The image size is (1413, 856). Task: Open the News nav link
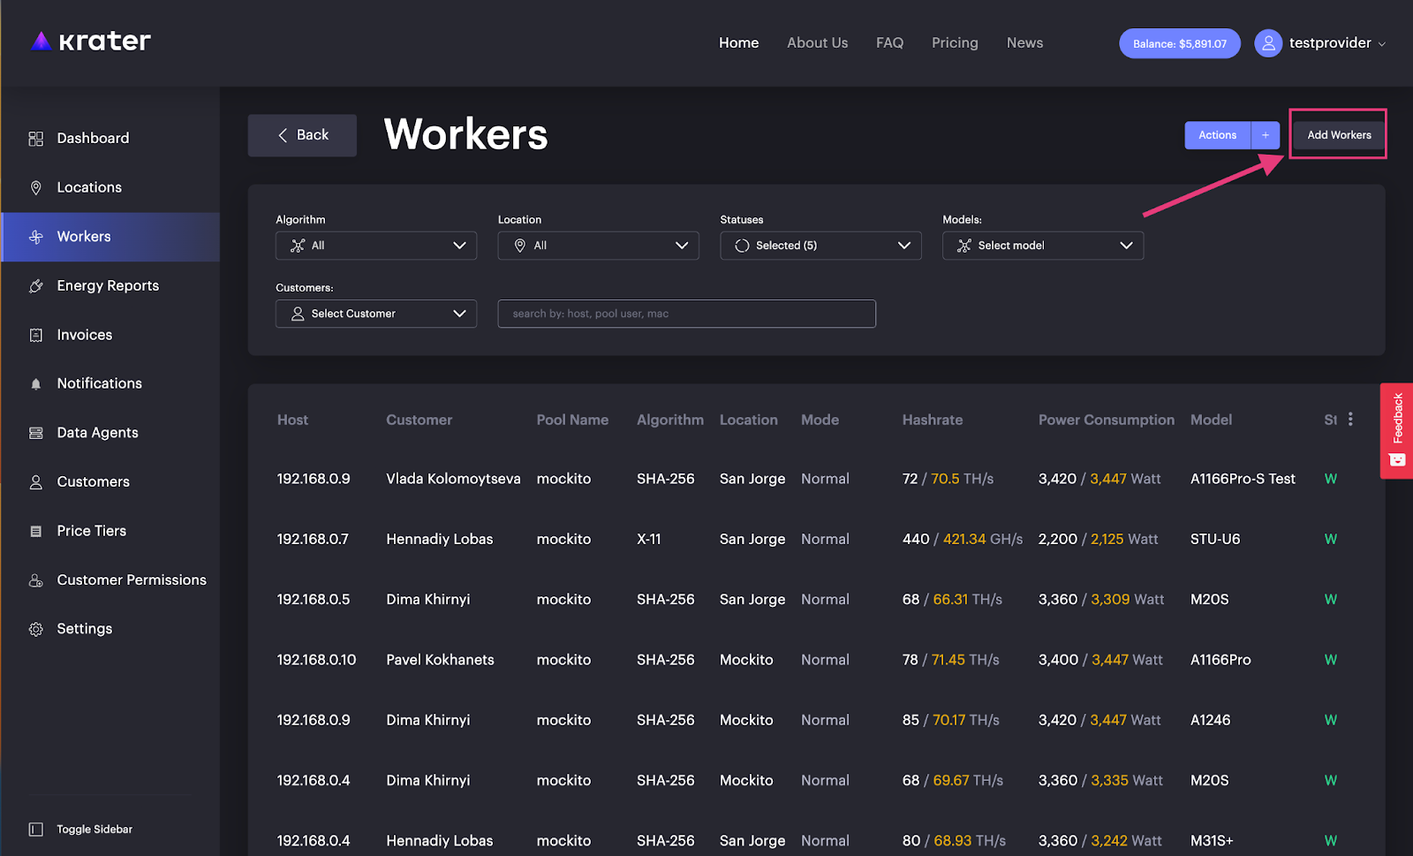(1024, 42)
